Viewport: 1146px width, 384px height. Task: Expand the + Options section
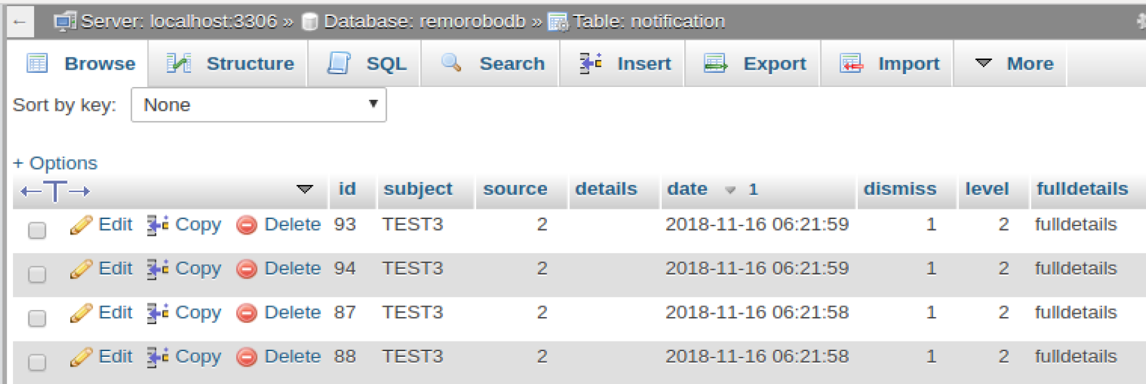tap(55, 163)
